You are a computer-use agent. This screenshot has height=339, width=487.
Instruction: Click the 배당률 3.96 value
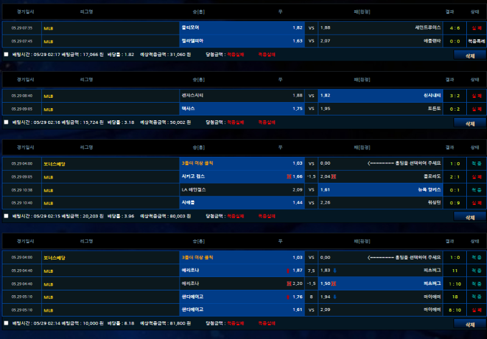click(x=129, y=216)
